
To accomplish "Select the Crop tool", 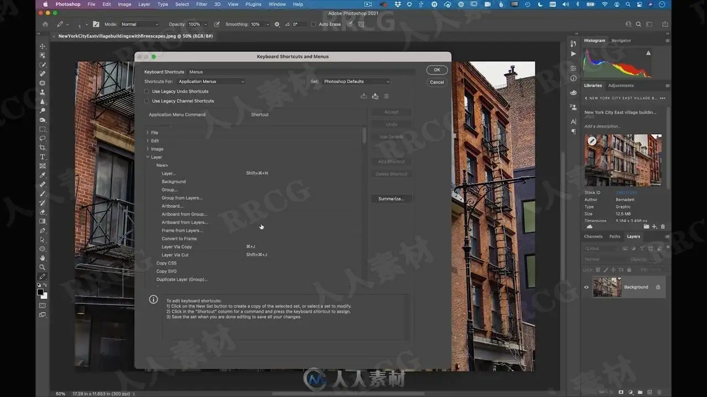I will pos(43,148).
